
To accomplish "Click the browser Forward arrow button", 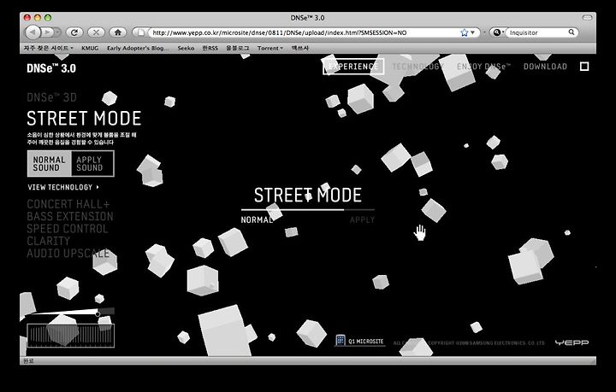I will [47, 32].
